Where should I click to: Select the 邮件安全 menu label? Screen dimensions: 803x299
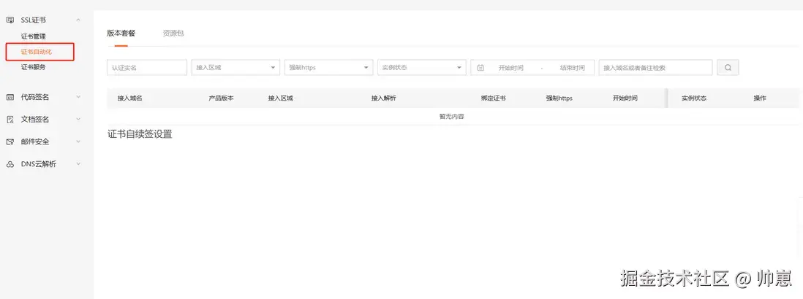[x=35, y=142]
